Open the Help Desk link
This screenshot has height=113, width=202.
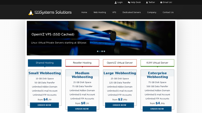(136, 2)
